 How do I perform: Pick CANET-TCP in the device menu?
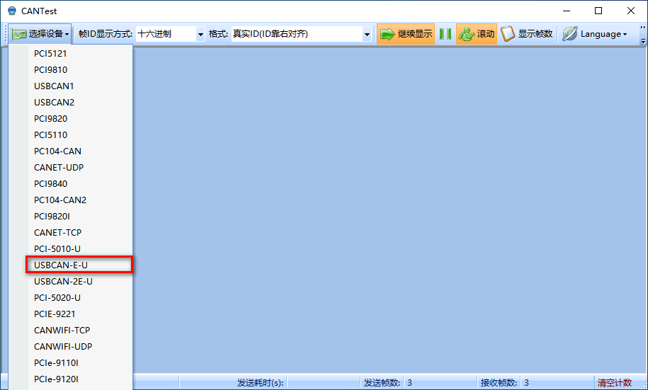click(x=57, y=232)
